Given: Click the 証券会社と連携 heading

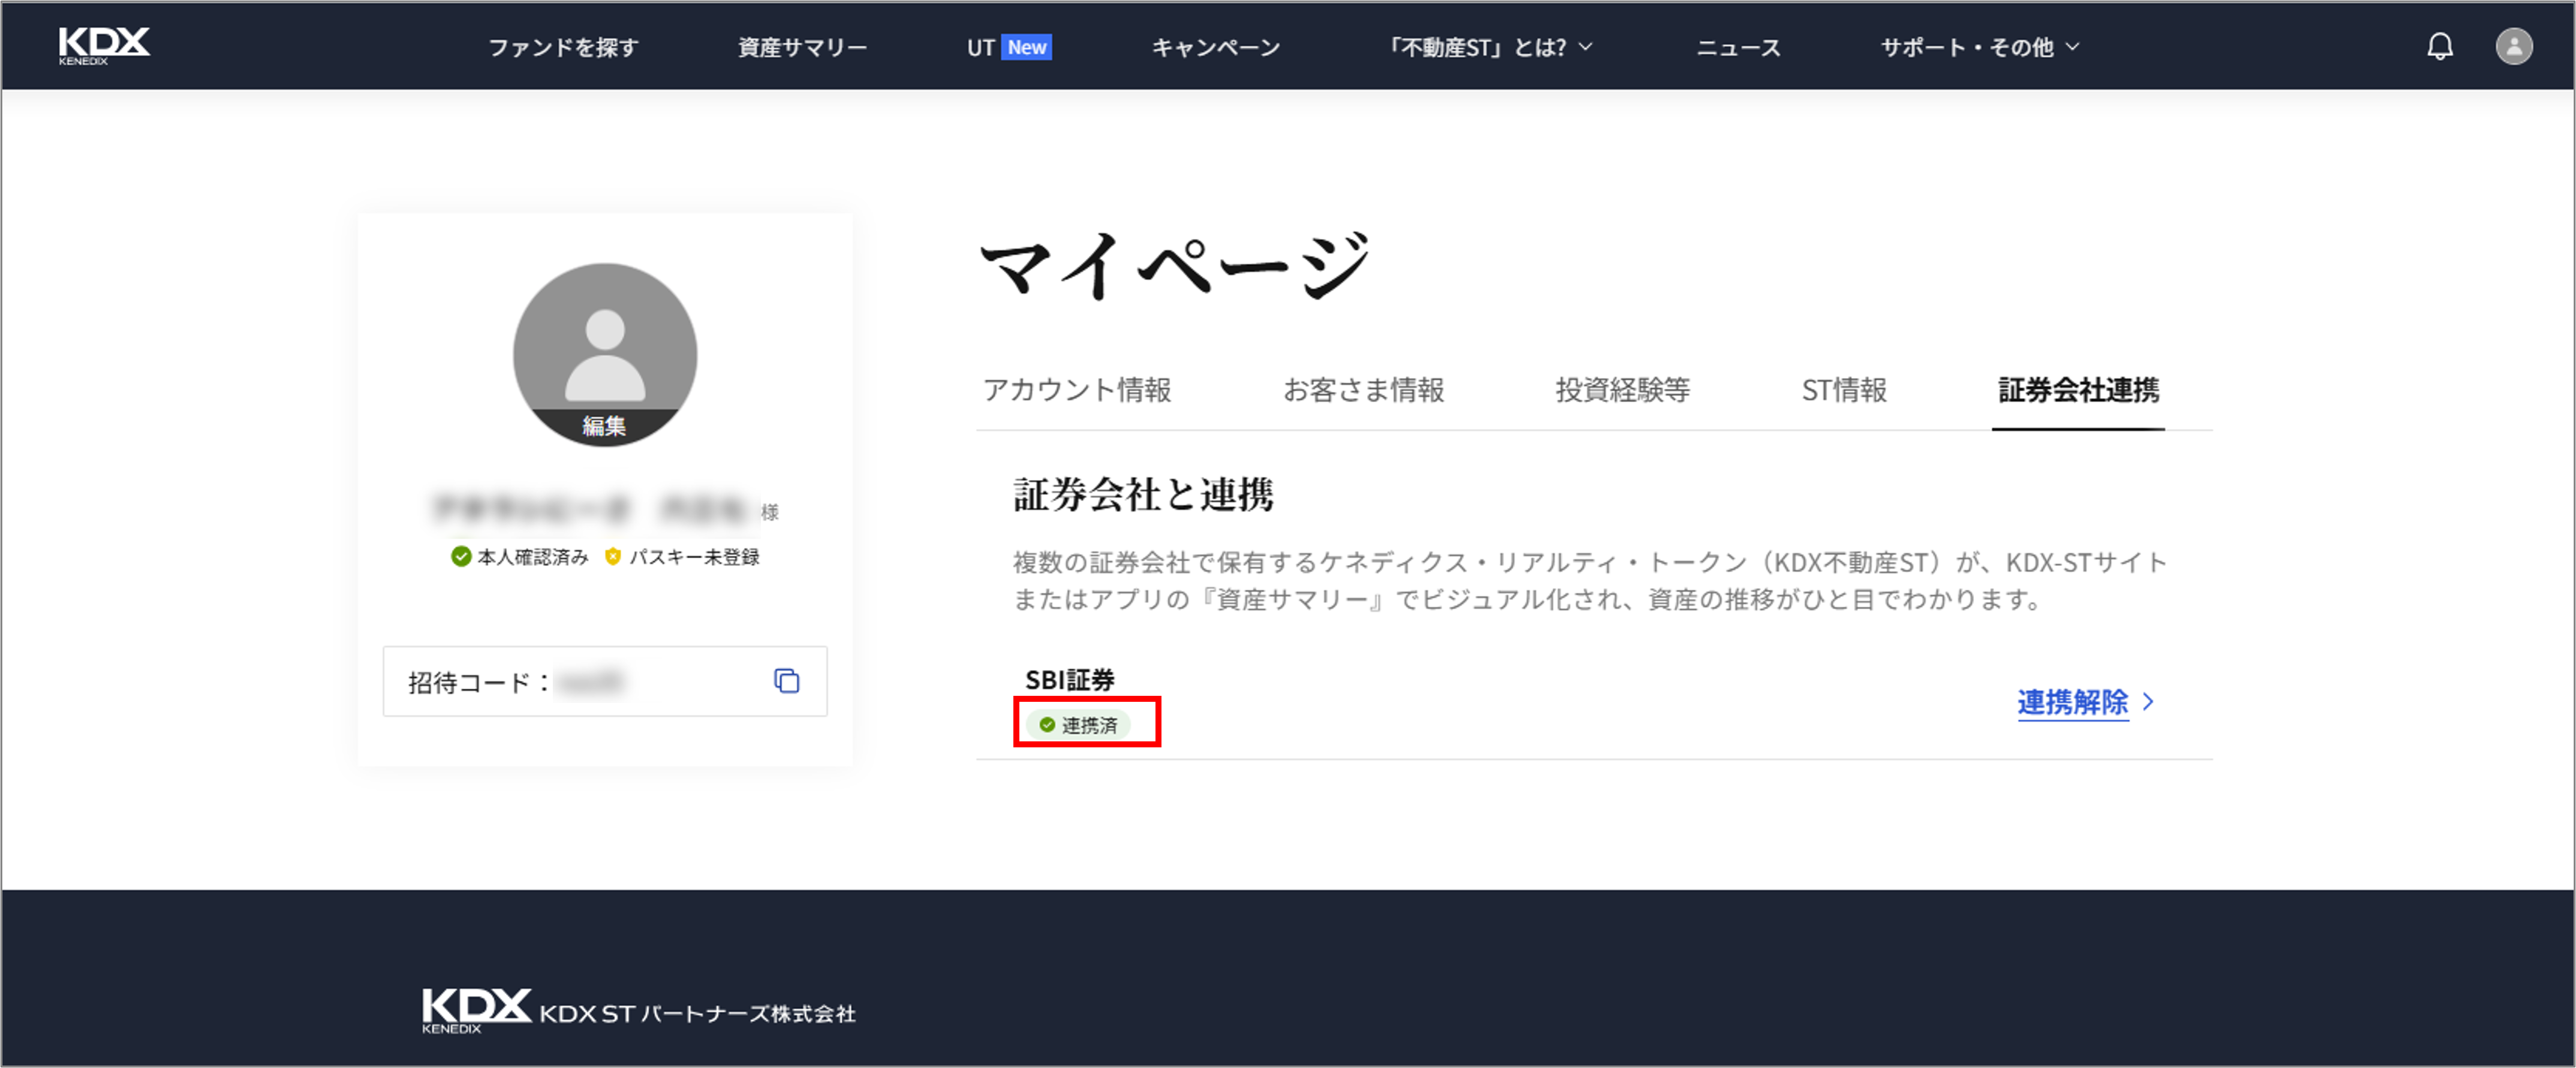Looking at the screenshot, I should tap(1143, 494).
